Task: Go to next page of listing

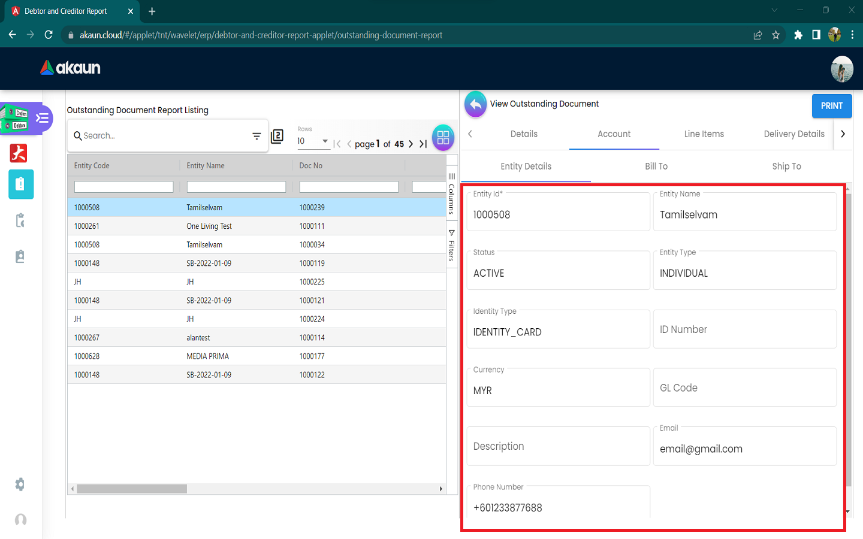Action: (411, 144)
